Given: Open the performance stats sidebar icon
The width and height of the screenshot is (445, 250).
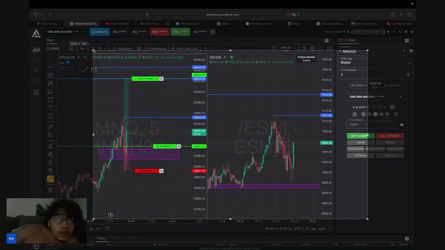Looking at the screenshot, I should [36, 70].
